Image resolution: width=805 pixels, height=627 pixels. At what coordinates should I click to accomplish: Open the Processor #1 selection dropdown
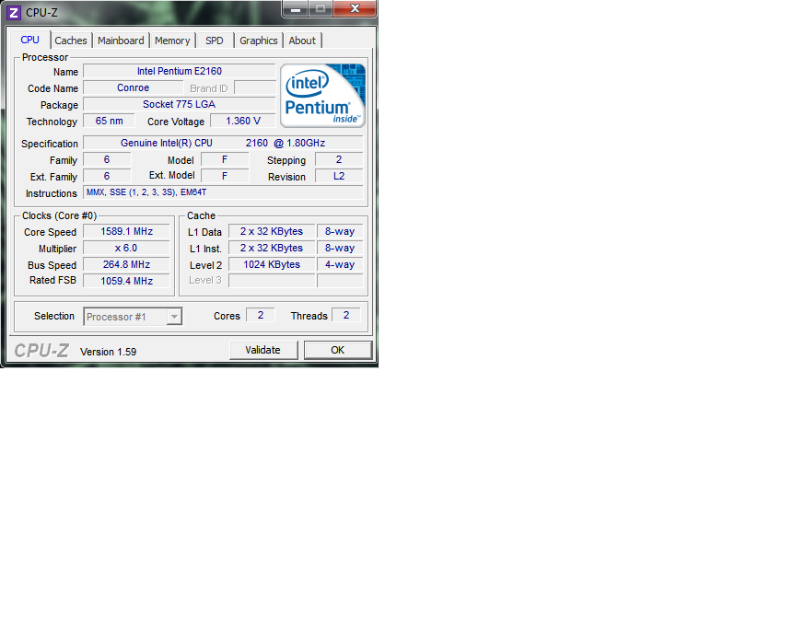click(133, 317)
